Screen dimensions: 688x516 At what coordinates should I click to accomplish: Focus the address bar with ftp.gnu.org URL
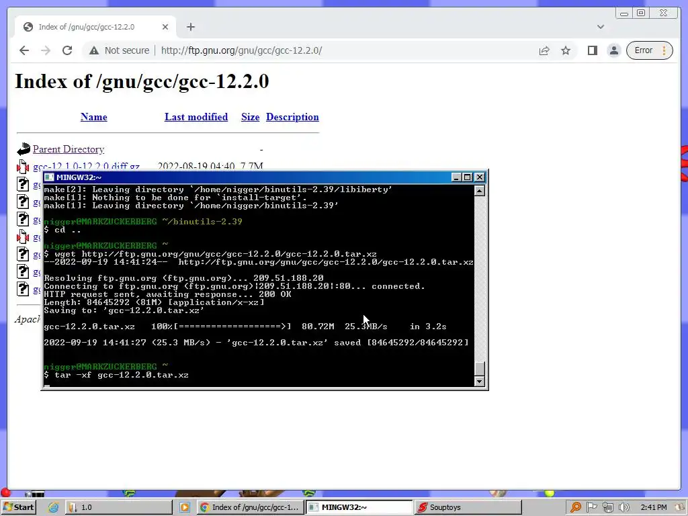tap(241, 50)
